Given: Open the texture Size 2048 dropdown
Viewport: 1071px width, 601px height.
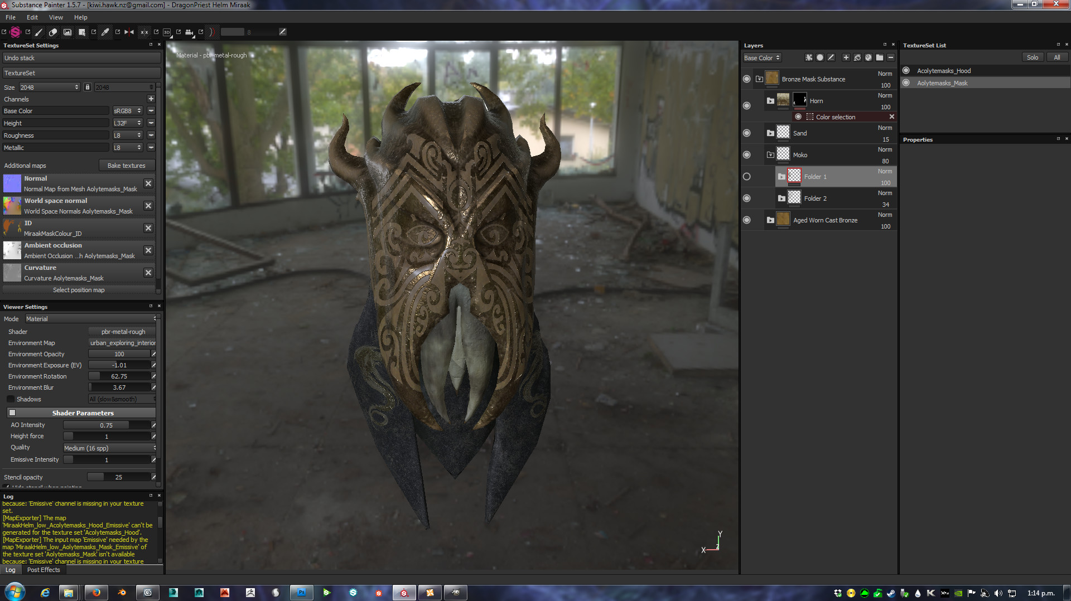Looking at the screenshot, I should (x=50, y=87).
